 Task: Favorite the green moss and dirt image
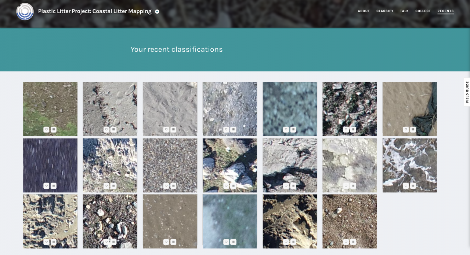coord(46,129)
